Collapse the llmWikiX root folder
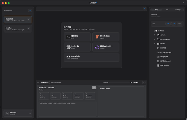Image resolution: width=187 pixels, height=120 pixels. (152, 31)
